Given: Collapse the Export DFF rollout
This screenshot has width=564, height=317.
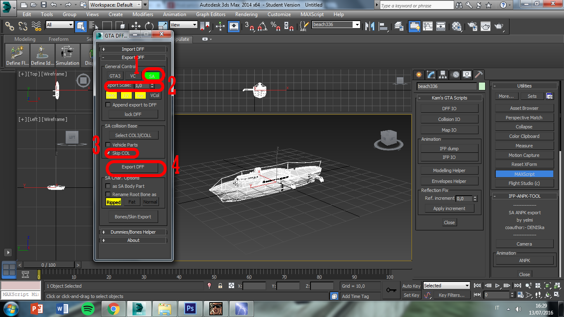Looking at the screenshot, I should [x=133, y=57].
